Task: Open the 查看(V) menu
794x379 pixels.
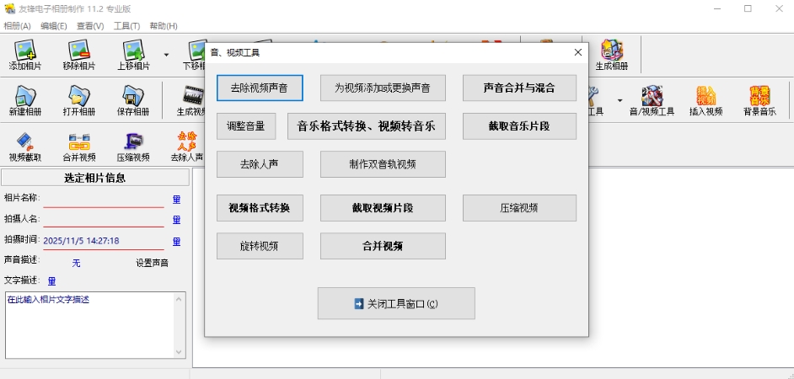Action: click(x=90, y=26)
